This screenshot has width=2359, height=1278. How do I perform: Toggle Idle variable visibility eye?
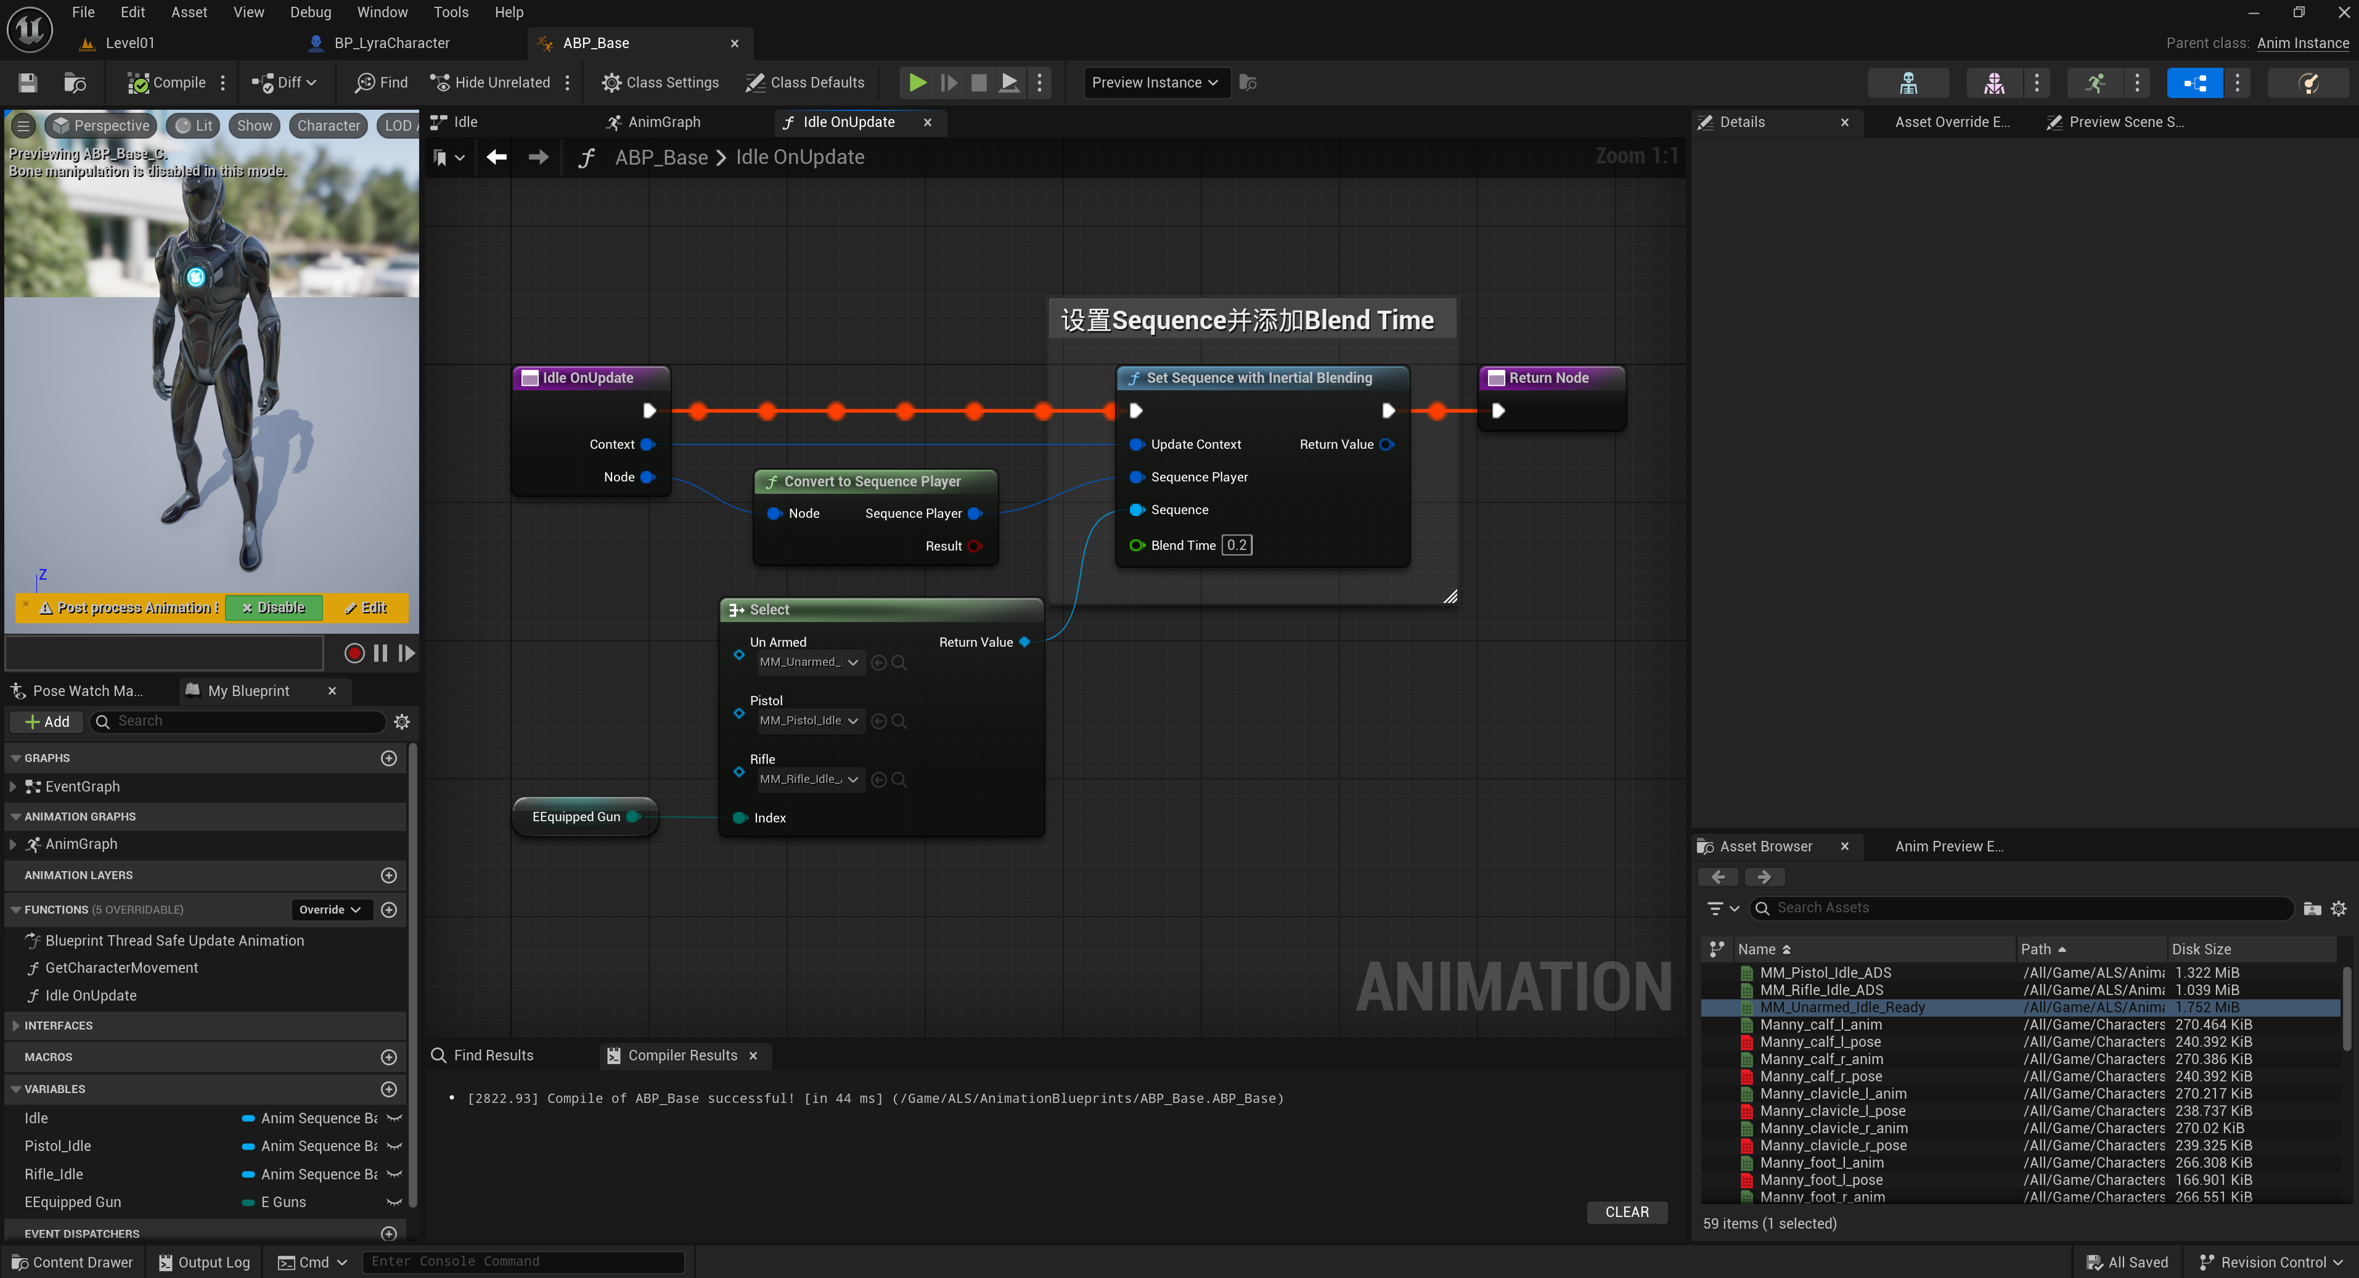(395, 1118)
